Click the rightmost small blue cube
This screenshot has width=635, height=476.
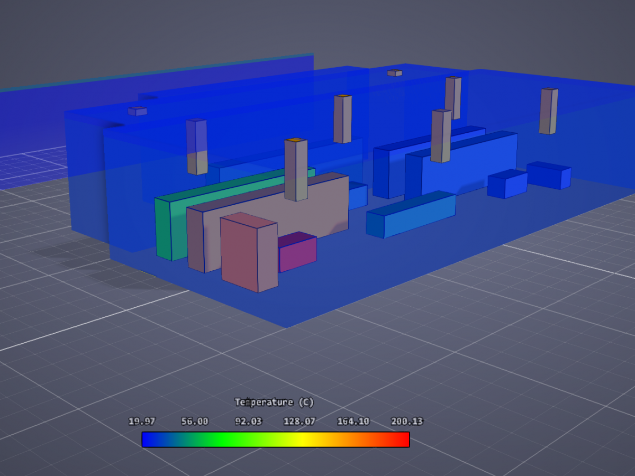point(549,176)
